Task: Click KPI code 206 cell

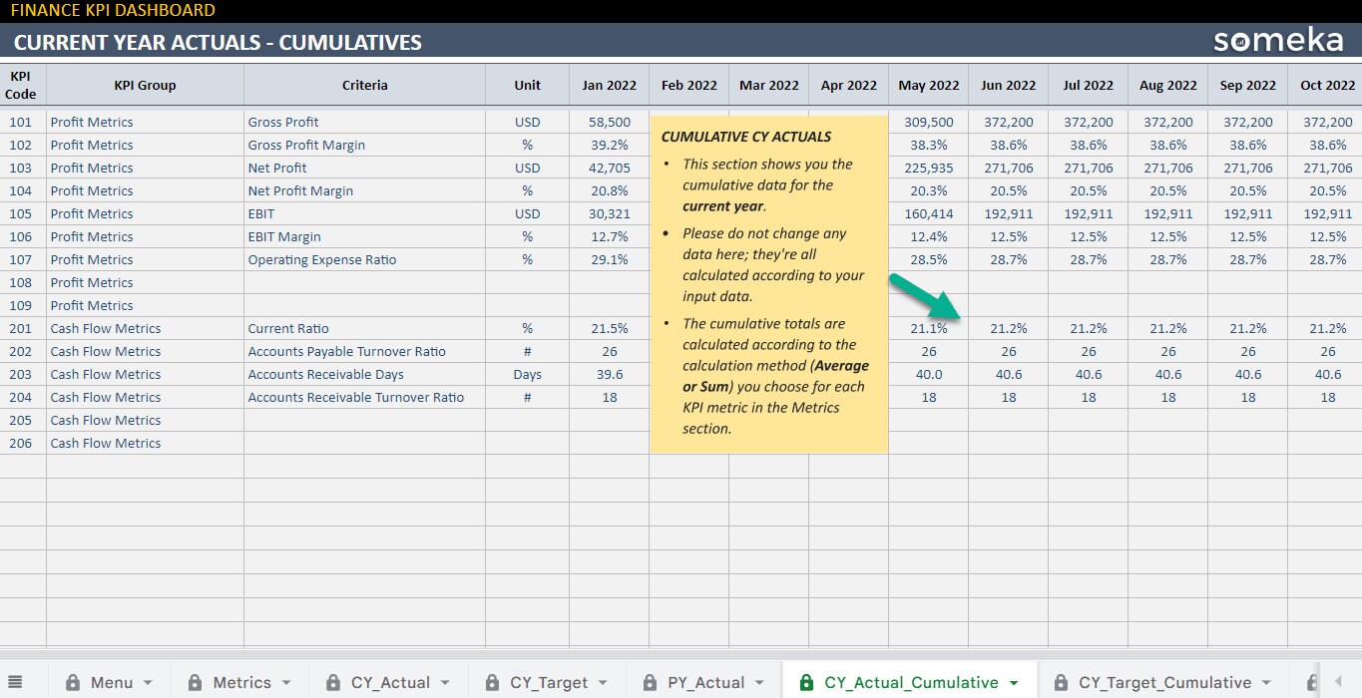Action: 21,443
